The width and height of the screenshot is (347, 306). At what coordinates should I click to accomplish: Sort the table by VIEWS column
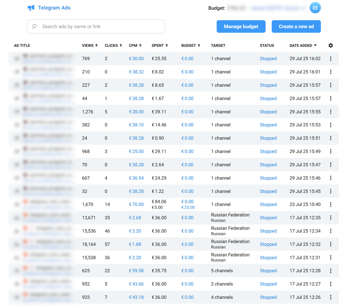click(x=97, y=45)
